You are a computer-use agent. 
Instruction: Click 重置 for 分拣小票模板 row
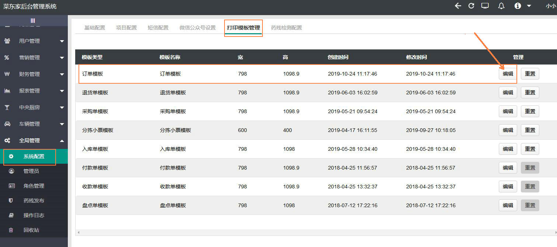(x=530, y=130)
